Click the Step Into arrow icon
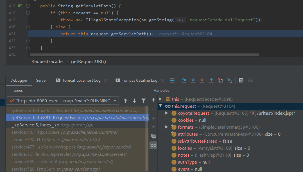Image resolution: width=303 pixels, height=172 pixels. [193, 80]
